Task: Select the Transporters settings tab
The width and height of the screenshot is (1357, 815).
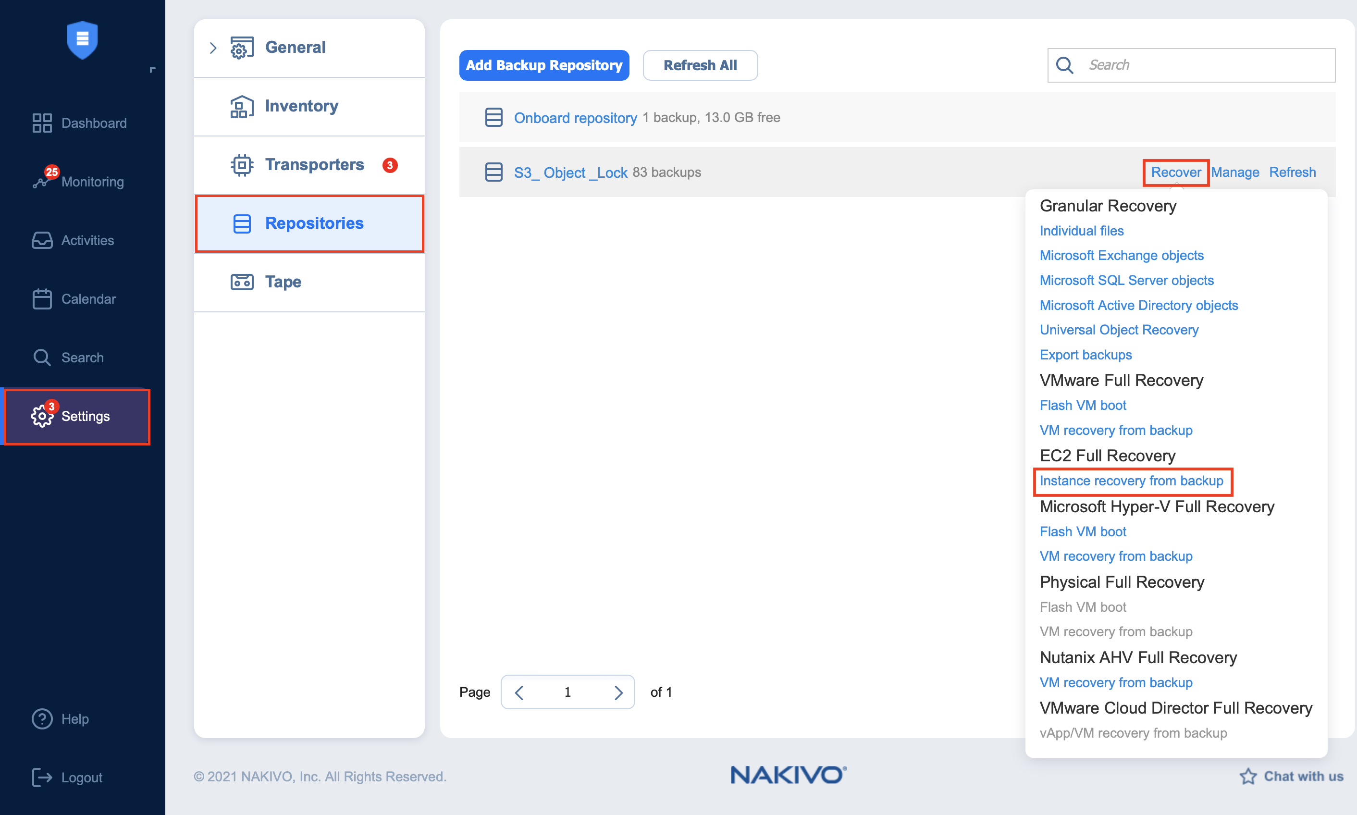Action: [309, 165]
